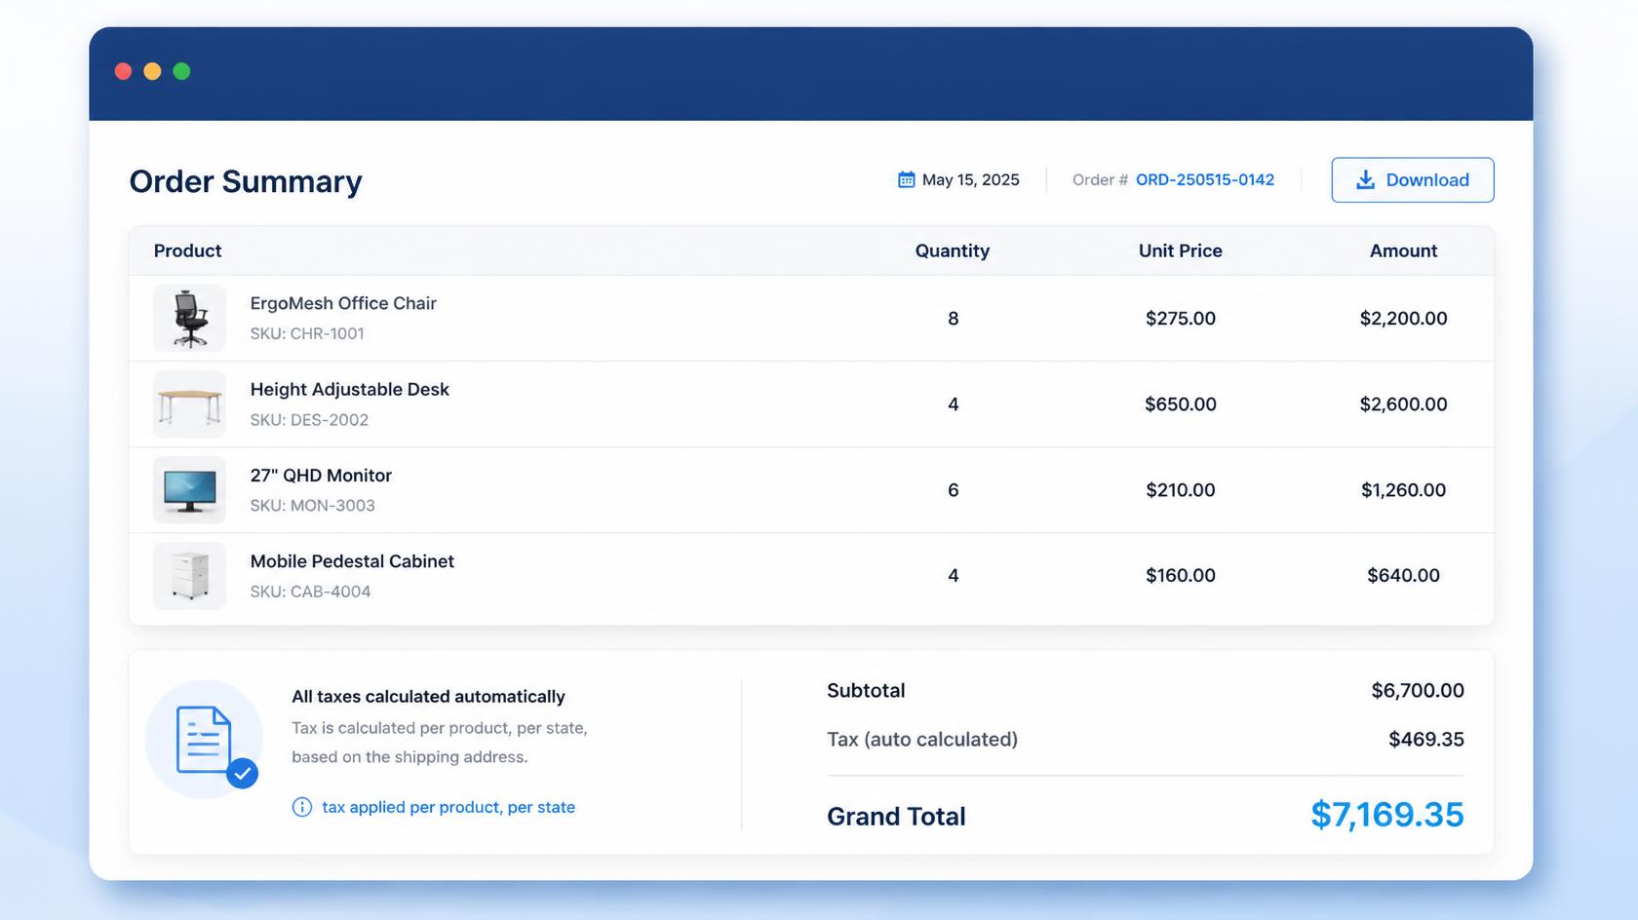Click the $640.00 amount cell
The image size is (1638, 920).
pyautogui.click(x=1403, y=576)
